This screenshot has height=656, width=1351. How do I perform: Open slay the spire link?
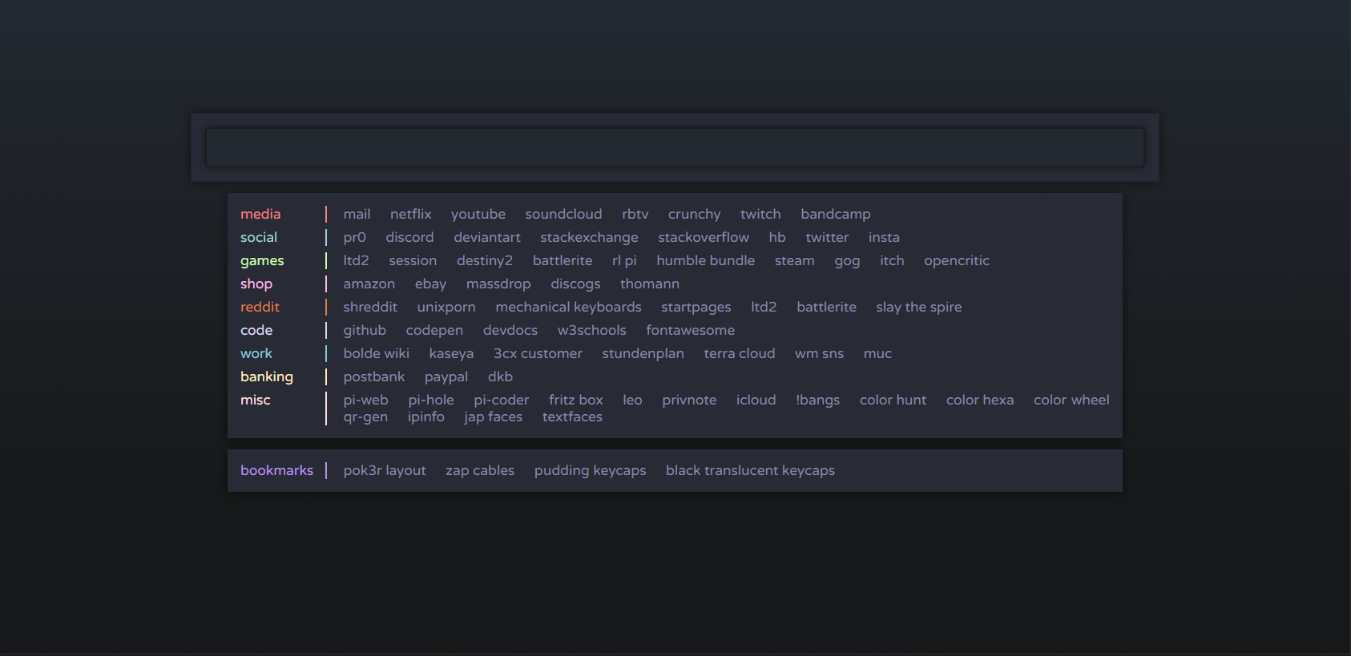[x=918, y=307]
